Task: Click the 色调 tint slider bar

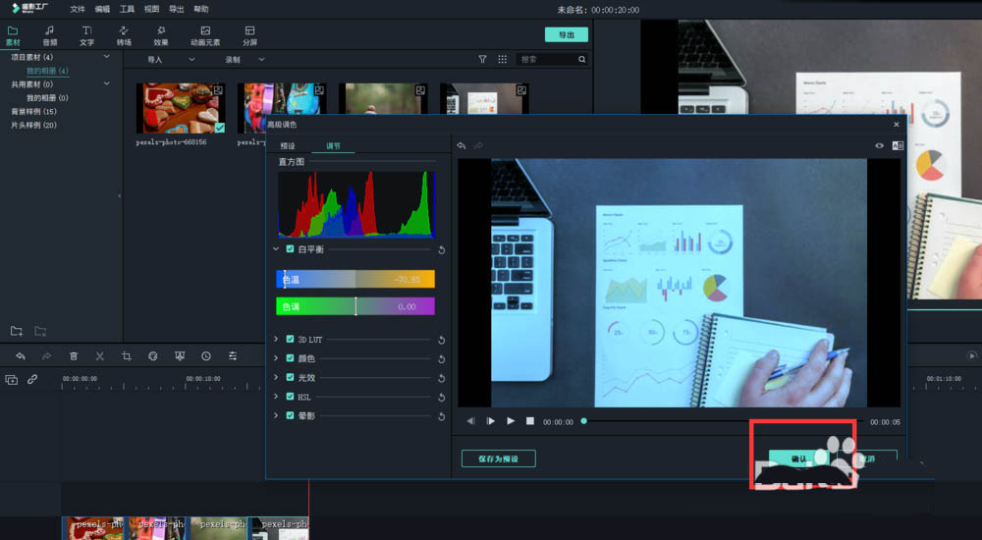Action: (x=355, y=306)
